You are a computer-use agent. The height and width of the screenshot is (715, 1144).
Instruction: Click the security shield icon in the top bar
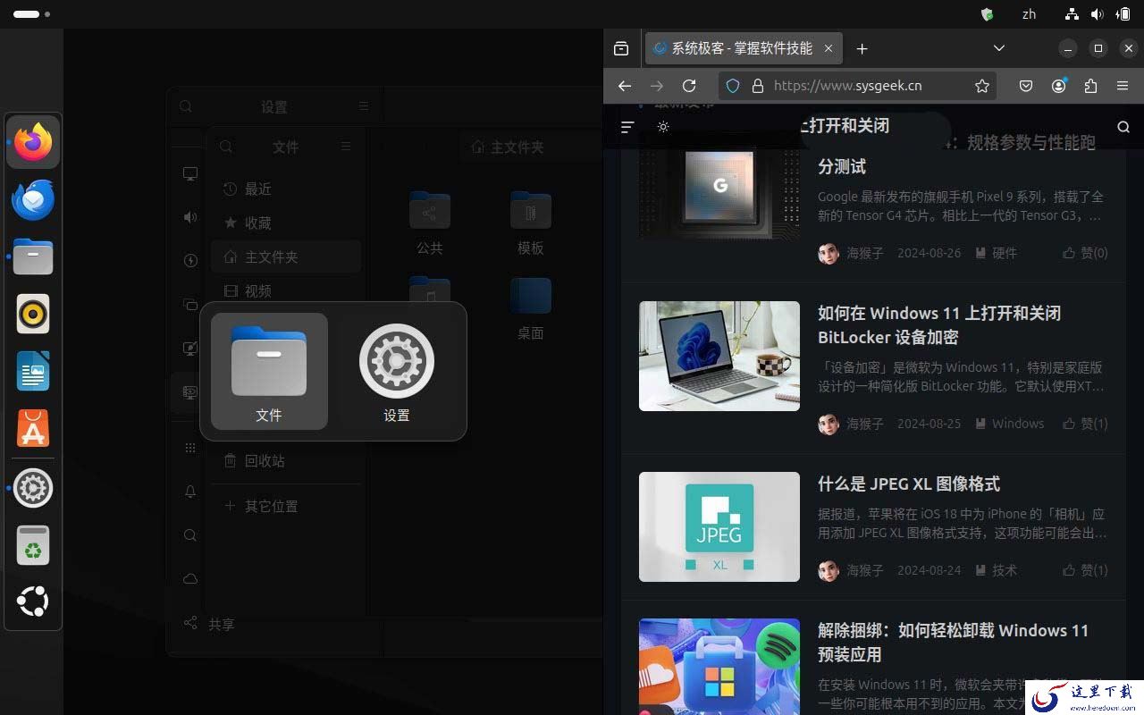point(987,14)
